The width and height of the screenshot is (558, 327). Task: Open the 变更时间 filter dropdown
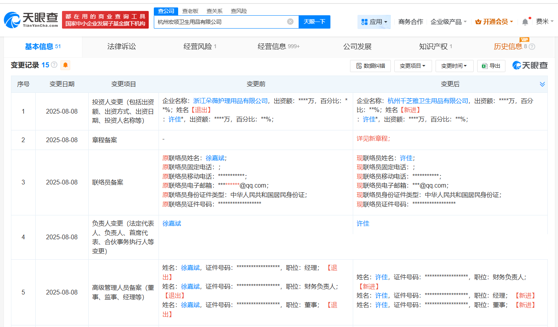coord(454,66)
